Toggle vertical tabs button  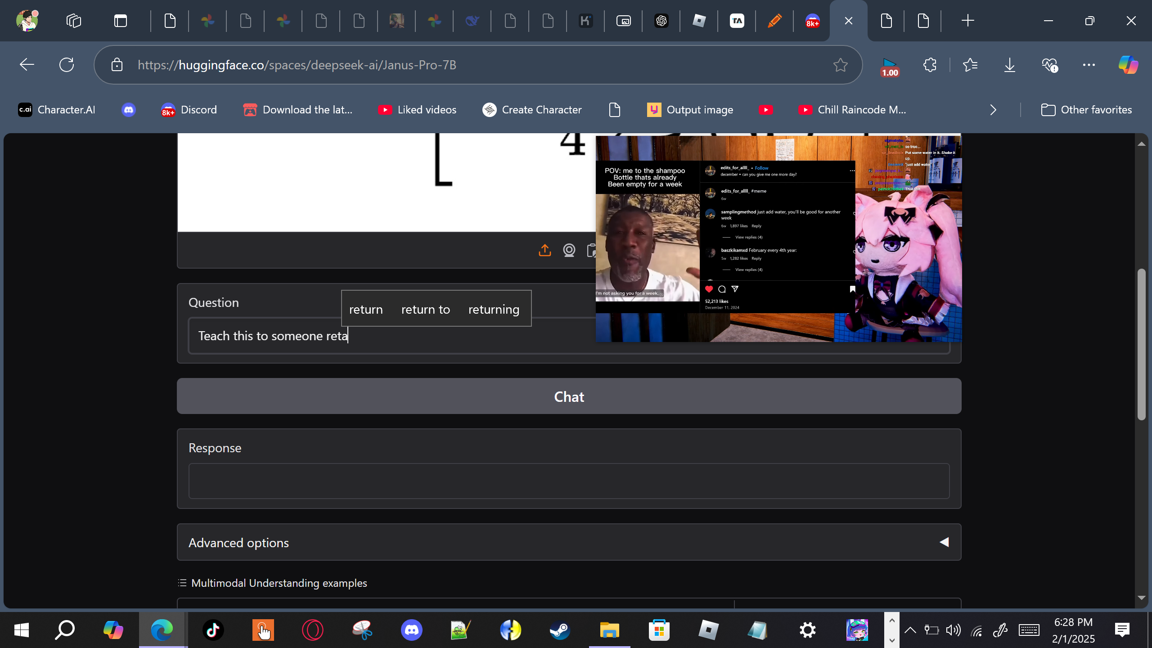(x=121, y=21)
